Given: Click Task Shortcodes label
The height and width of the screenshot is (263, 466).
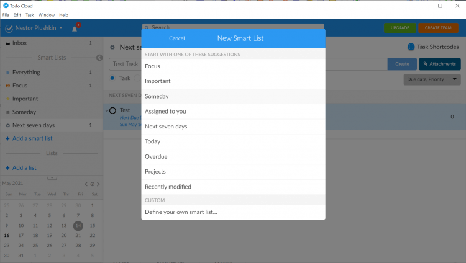Looking at the screenshot, I should [438, 47].
